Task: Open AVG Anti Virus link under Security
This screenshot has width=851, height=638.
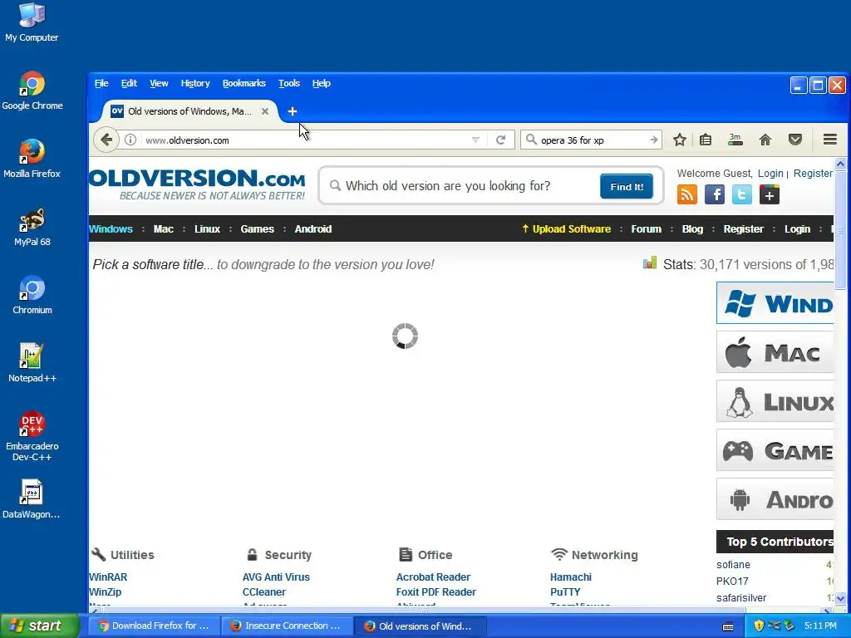Action: coord(276,577)
